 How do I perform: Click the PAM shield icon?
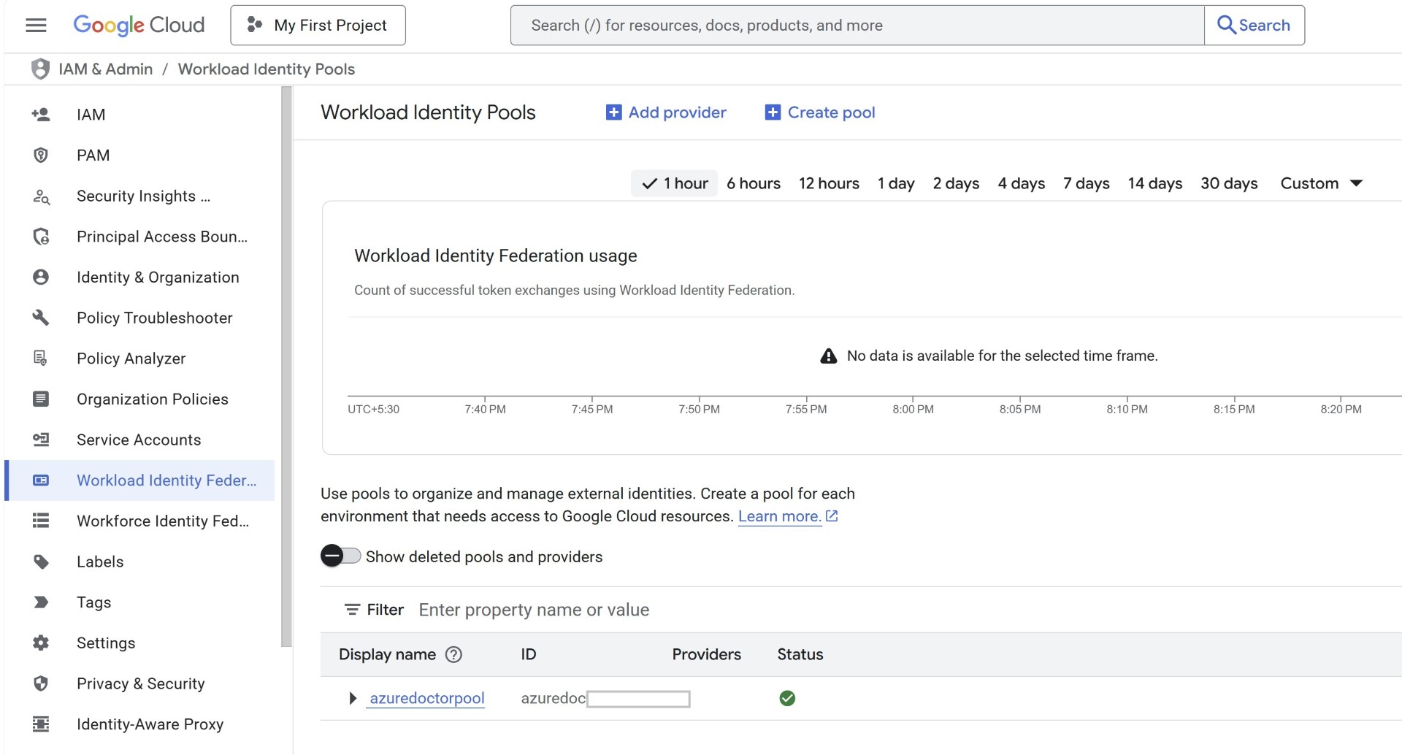(x=41, y=155)
